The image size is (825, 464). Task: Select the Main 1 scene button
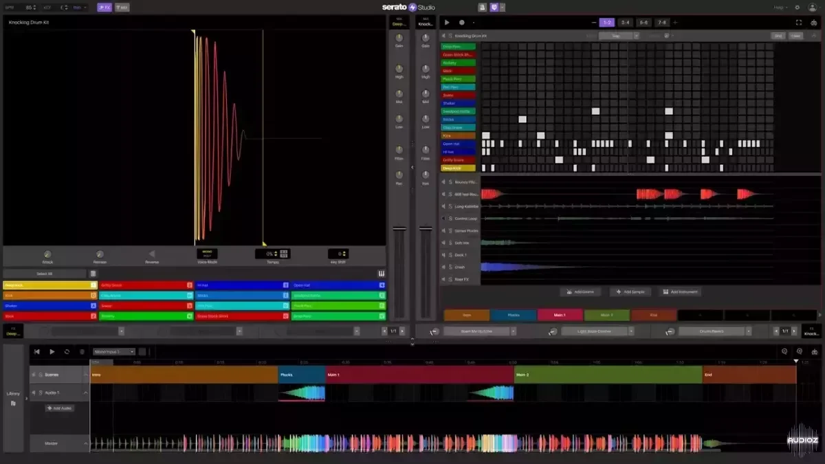[560, 315]
